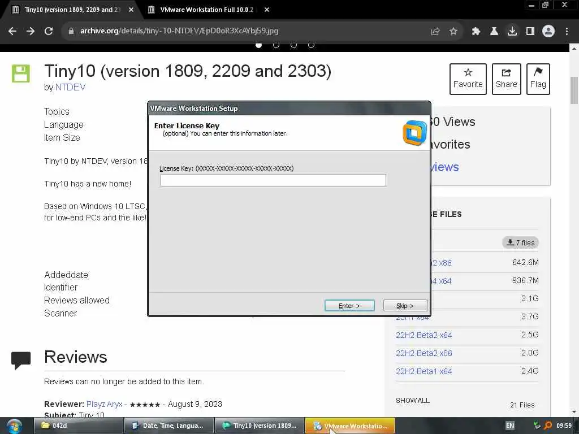Screen dimensions: 579x434
Task: Click the Tiny10 page title heading
Action: tap(188, 71)
